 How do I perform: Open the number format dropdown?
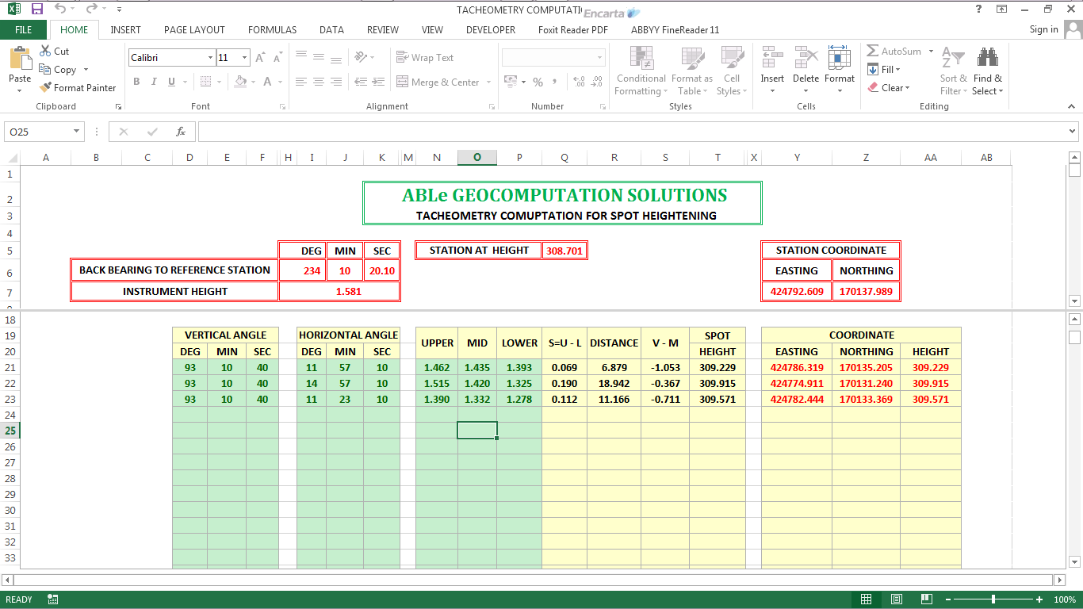(x=599, y=58)
